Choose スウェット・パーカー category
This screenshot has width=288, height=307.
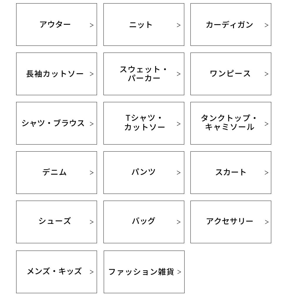click(144, 74)
